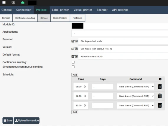Select Continuous sending sub-tab
Screen dimensions: 168x126
[25, 18]
